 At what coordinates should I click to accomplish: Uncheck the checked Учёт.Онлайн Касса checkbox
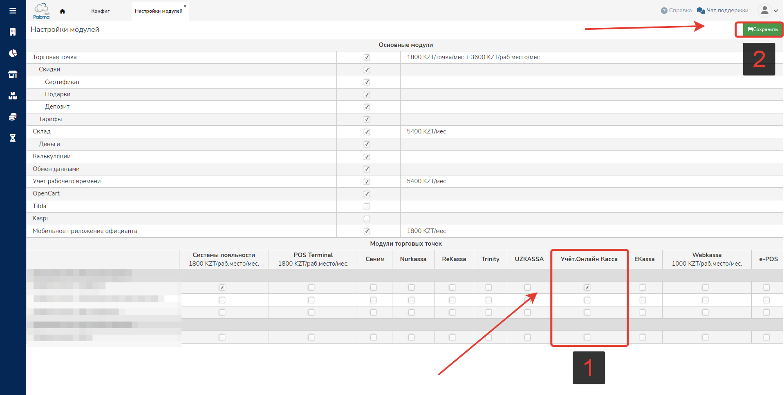click(x=587, y=288)
